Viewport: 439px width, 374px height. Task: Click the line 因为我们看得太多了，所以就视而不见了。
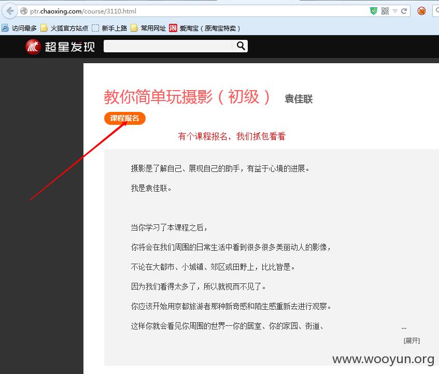(x=199, y=287)
